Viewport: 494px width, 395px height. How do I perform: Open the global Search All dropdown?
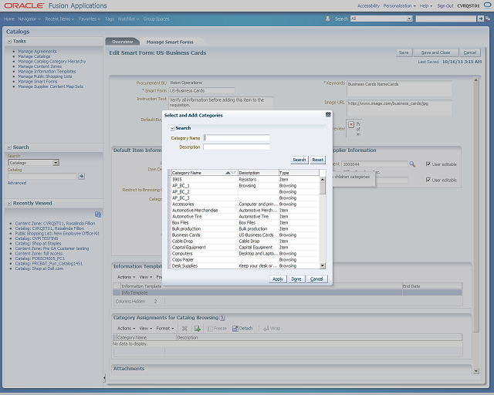409,19
